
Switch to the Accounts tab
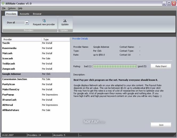[24, 14]
